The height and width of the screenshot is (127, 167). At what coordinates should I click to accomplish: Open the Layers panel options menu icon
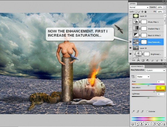164,4
